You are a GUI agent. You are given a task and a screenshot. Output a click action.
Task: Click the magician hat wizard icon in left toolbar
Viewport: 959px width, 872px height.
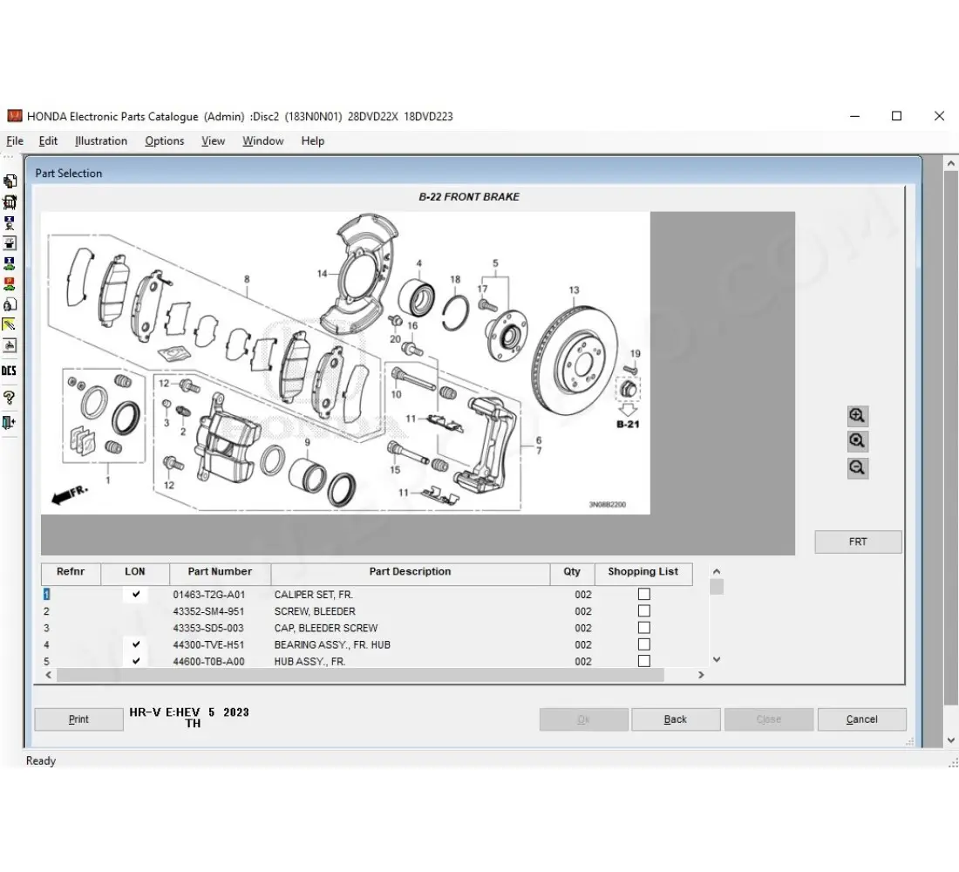(10, 243)
